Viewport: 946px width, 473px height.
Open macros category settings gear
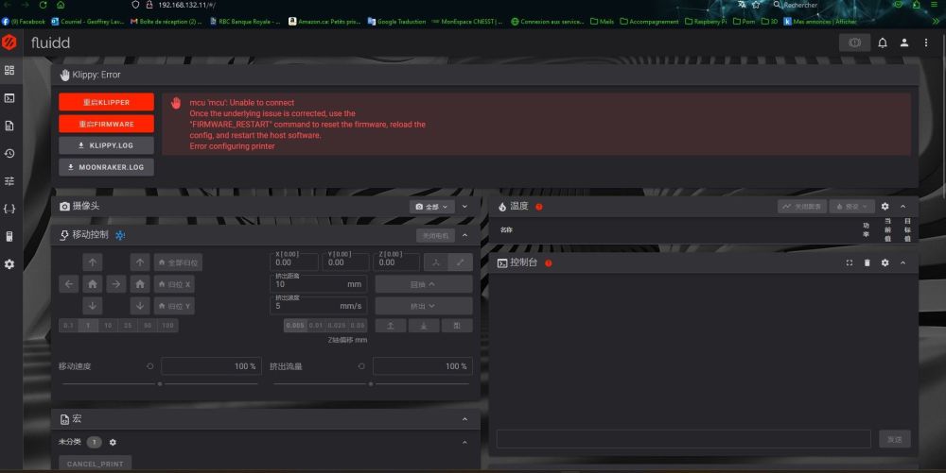point(113,442)
